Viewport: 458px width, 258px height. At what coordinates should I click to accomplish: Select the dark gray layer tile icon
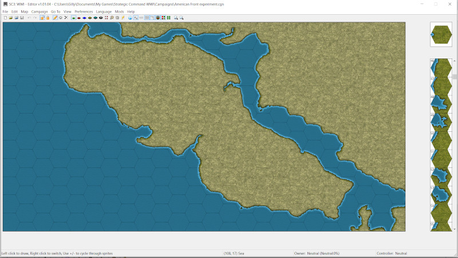101,18
